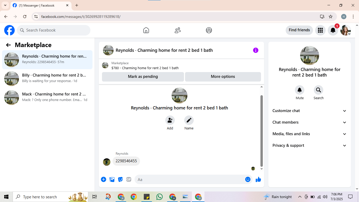The width and height of the screenshot is (359, 202).
Task: Choose a sticker icon in composer
Action: (120, 179)
